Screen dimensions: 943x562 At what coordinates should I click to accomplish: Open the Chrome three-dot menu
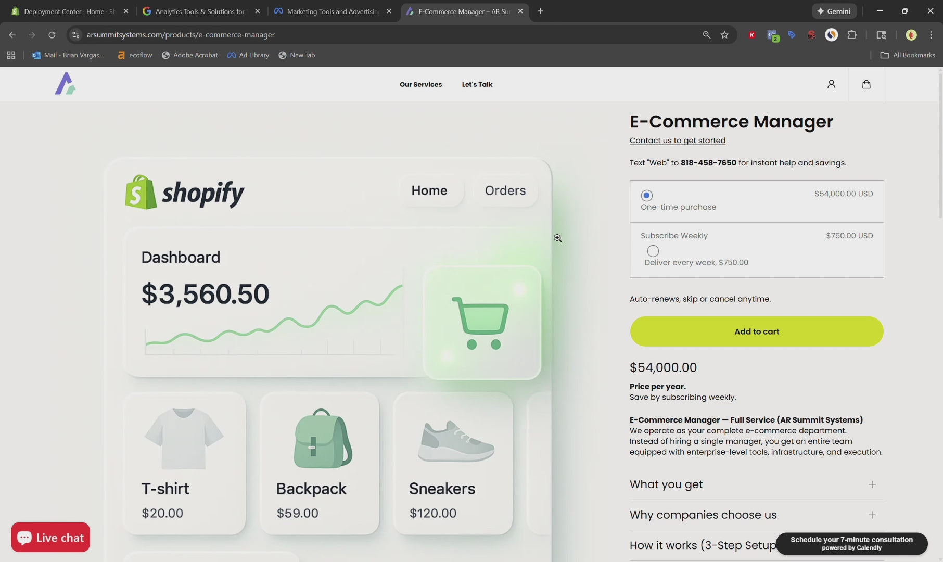pos(931,35)
